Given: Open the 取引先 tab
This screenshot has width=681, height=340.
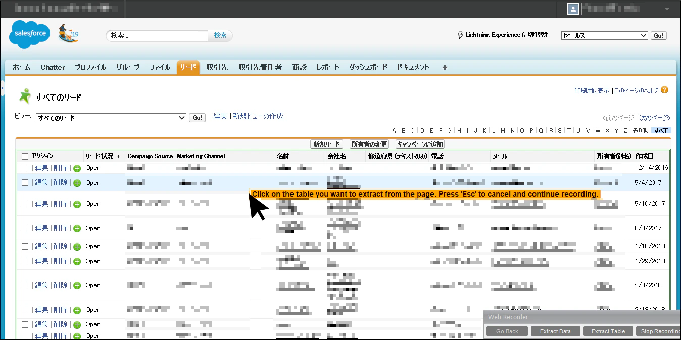Looking at the screenshot, I should (x=217, y=67).
